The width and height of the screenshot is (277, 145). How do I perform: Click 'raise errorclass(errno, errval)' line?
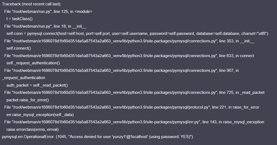(33, 129)
